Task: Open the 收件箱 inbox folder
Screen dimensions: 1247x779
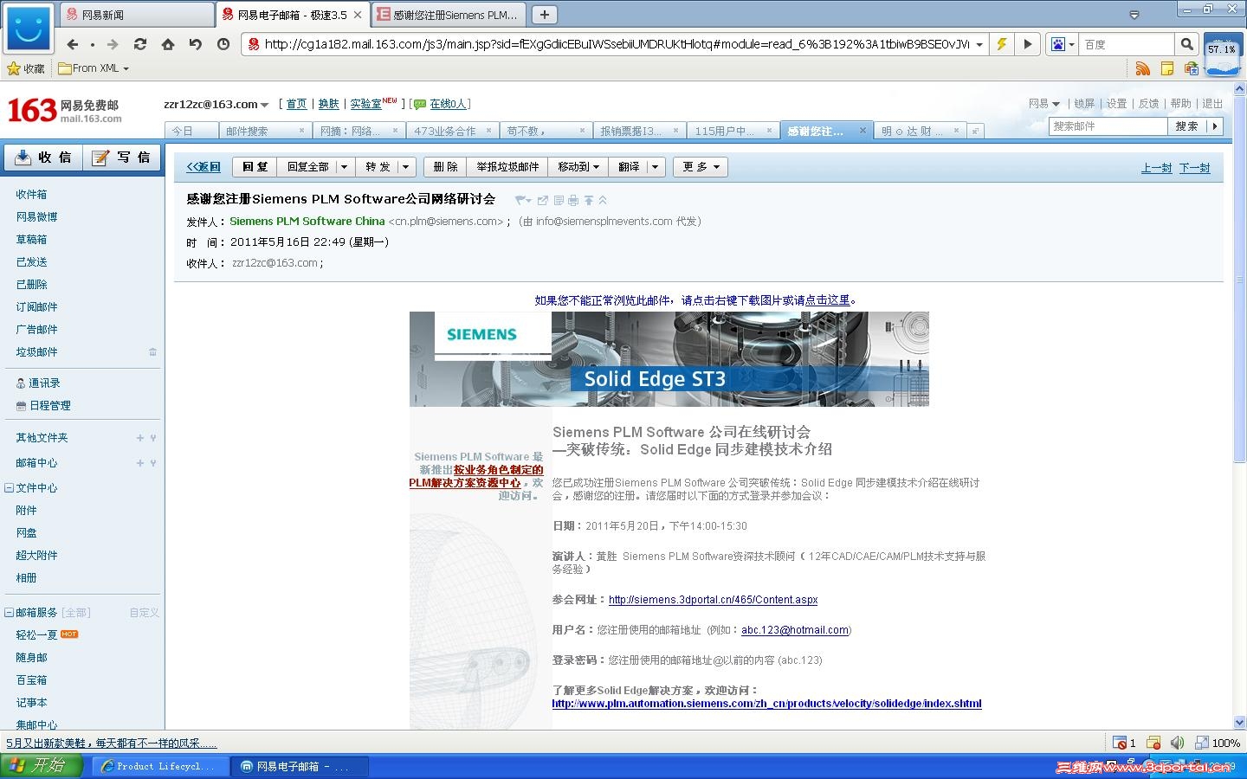Action: click(31, 195)
